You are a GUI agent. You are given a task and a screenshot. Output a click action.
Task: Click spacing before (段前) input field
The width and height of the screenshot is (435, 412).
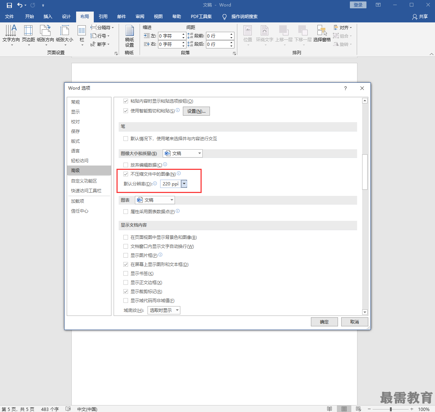(x=218, y=36)
